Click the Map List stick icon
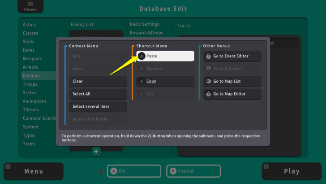326x184 pixels. point(208,81)
